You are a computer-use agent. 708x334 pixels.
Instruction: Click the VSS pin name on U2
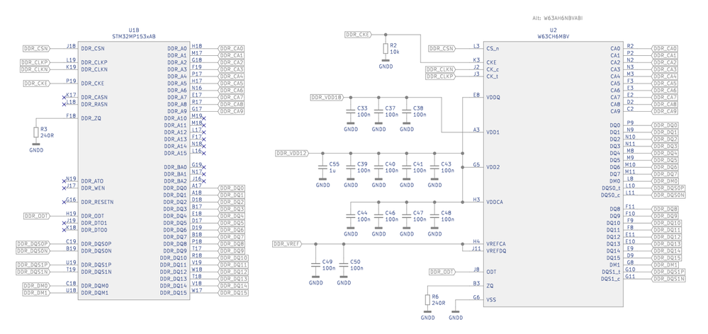pyautogui.click(x=491, y=300)
